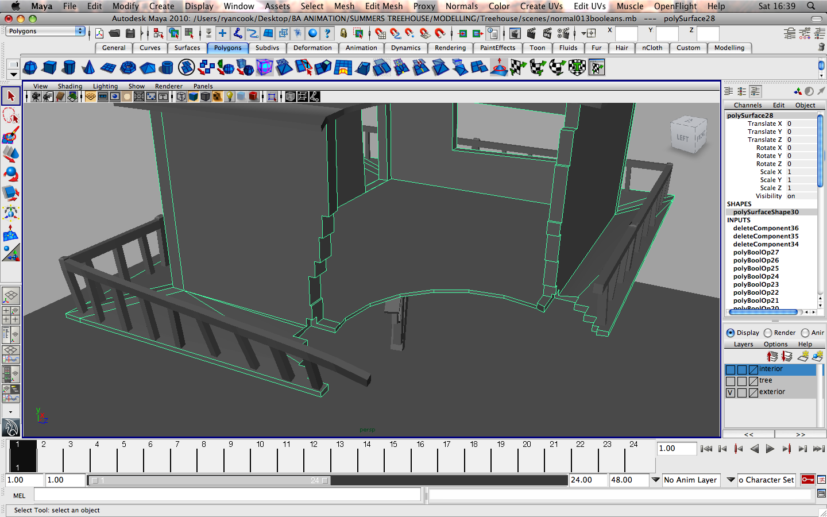Click the << layer scroll button

749,434
